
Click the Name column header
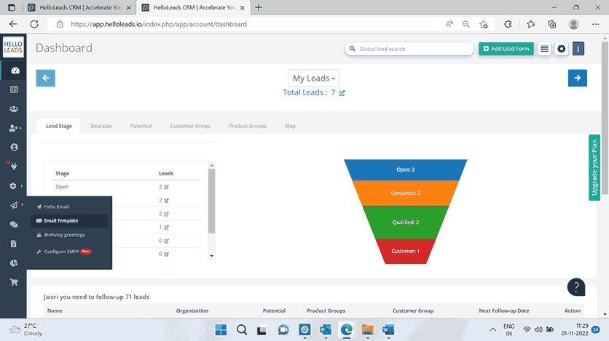tap(55, 310)
